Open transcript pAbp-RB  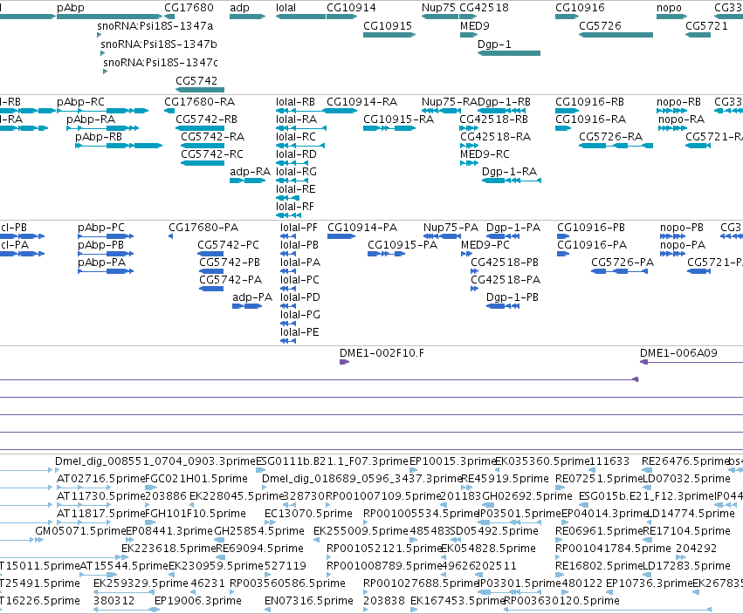99,137
